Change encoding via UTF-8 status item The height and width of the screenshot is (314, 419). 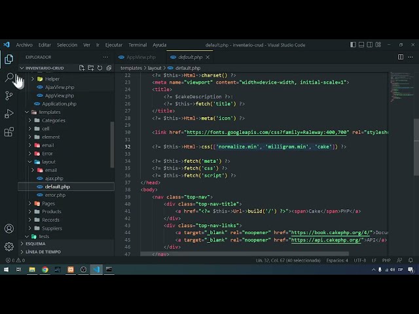[359, 260]
